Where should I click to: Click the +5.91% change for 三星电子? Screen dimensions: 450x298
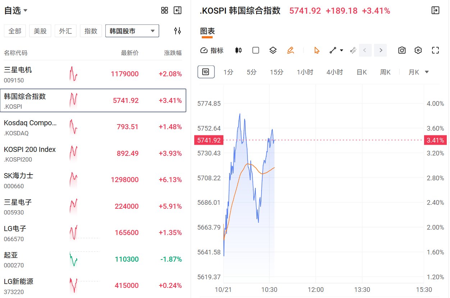click(170, 206)
